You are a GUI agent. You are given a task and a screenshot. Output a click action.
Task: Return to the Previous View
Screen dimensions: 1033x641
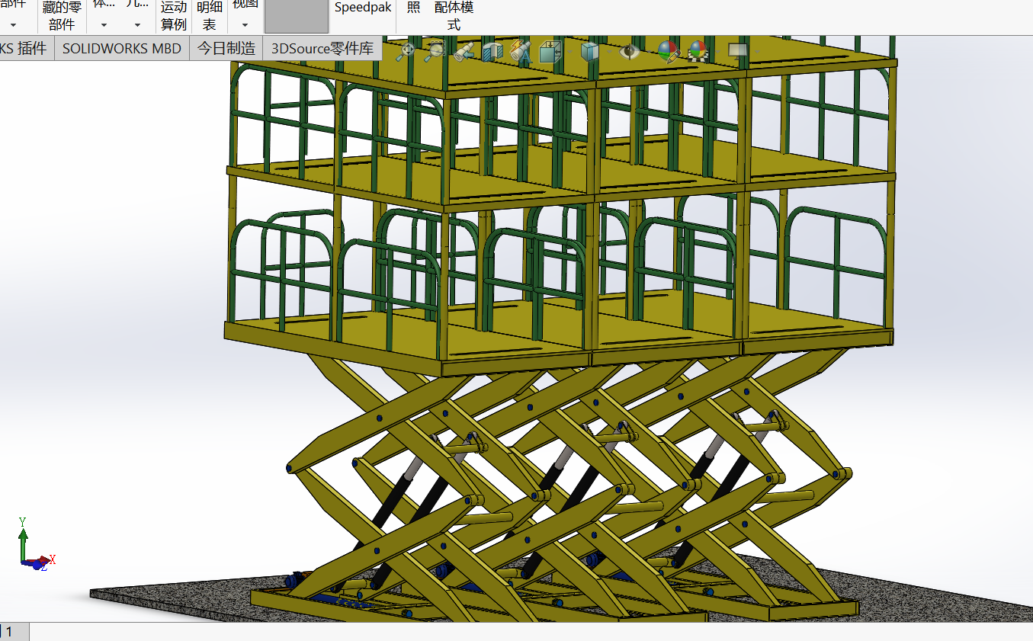pyautogui.click(x=464, y=52)
